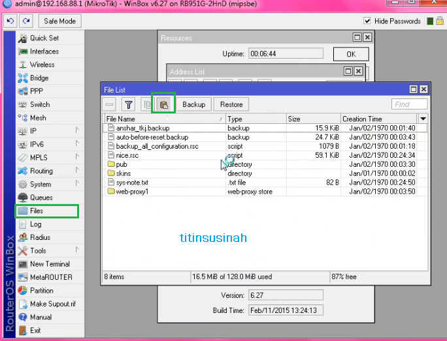Image resolution: width=447 pixels, height=341 pixels.
Task: Click the MetaROUTER icon
Action: click(22, 277)
